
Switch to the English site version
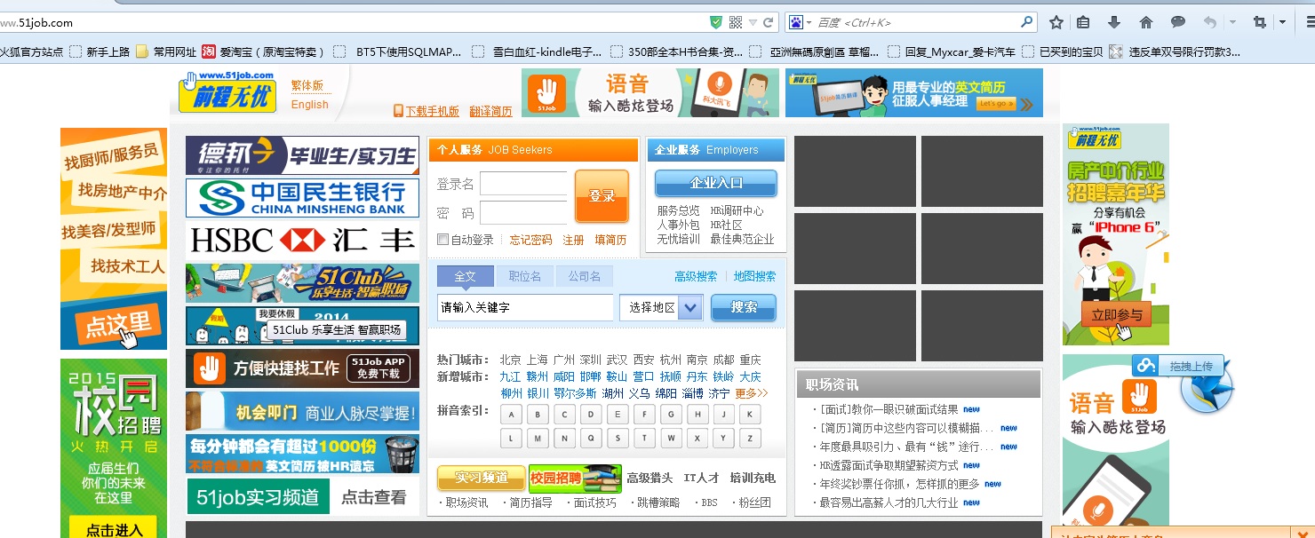point(309,104)
